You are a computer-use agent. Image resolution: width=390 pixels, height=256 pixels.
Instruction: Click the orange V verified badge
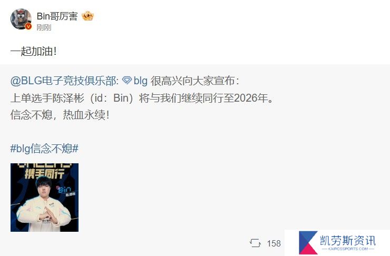[28, 26]
